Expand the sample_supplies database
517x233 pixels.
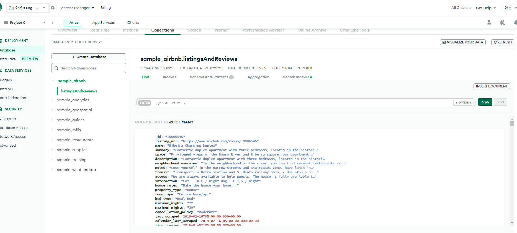53,150
